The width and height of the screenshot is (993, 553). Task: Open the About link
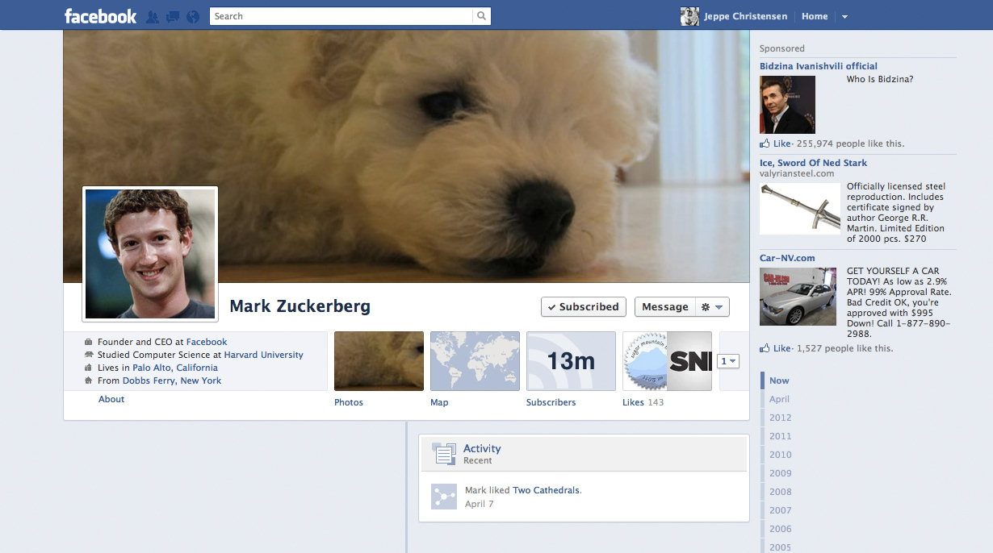[x=111, y=399]
